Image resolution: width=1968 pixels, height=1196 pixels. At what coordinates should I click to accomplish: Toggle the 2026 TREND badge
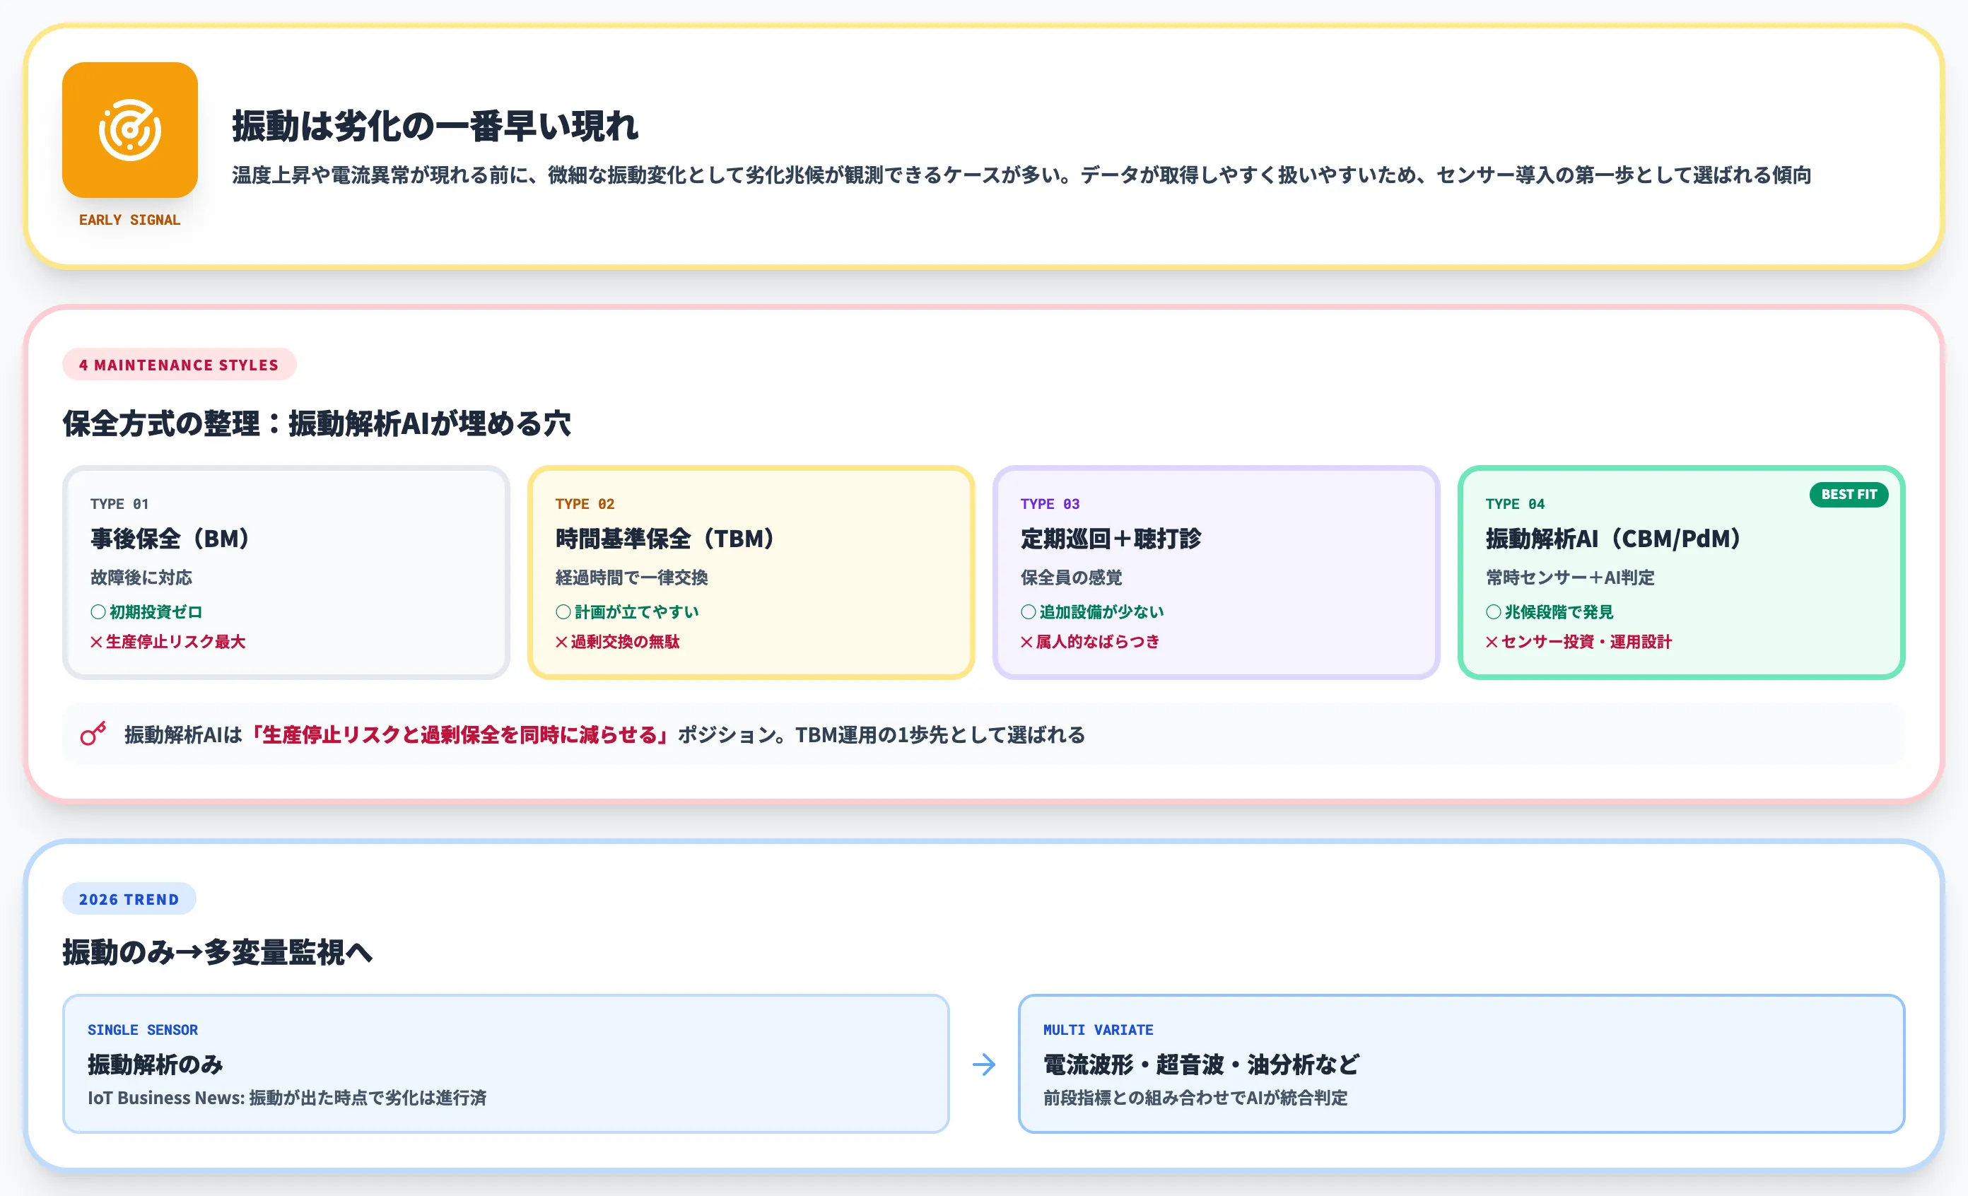pyautogui.click(x=129, y=899)
